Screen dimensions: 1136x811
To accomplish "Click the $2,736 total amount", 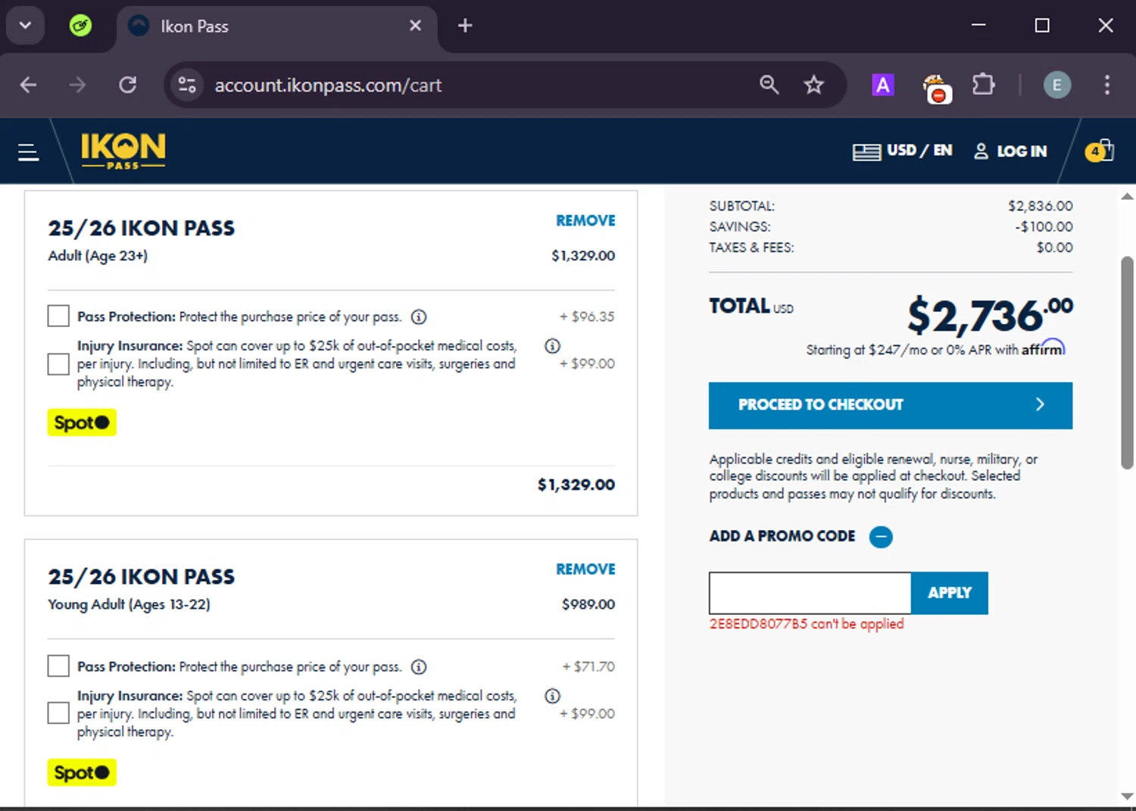I will 990,315.
